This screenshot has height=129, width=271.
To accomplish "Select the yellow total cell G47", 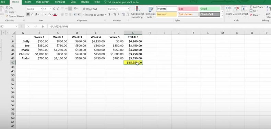I will click(133, 62).
